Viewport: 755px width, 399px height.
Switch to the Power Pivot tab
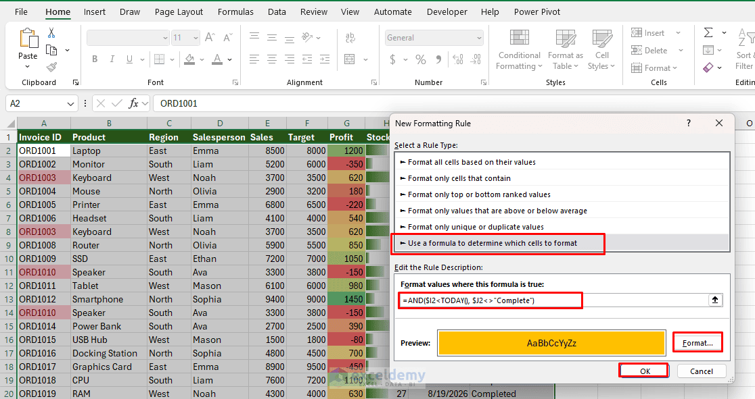537,12
